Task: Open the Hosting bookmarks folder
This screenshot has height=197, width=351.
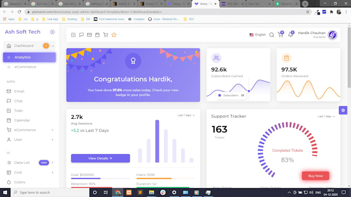Action: tap(70, 19)
